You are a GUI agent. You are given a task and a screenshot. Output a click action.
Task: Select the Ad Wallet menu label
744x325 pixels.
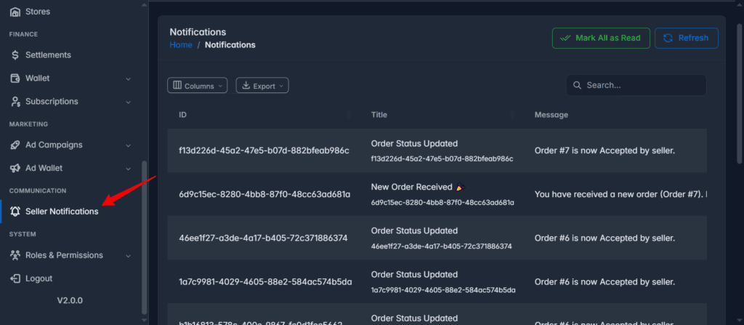44,168
